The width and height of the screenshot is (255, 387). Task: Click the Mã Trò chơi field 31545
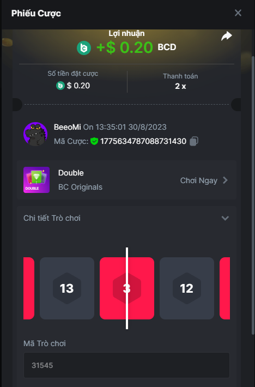(x=126, y=365)
